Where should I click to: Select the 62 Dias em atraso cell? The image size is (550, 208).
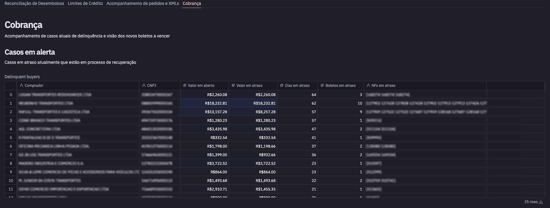pyautogui.click(x=297, y=103)
